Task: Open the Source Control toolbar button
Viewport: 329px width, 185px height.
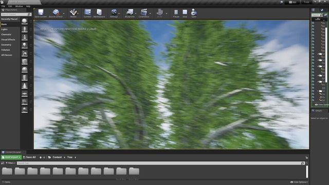Action: click(x=56, y=13)
